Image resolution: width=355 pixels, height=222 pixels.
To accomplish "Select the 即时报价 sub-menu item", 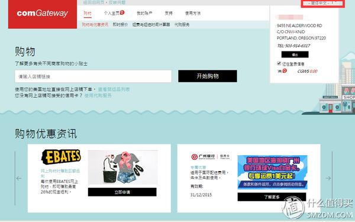I will tap(120, 25).
